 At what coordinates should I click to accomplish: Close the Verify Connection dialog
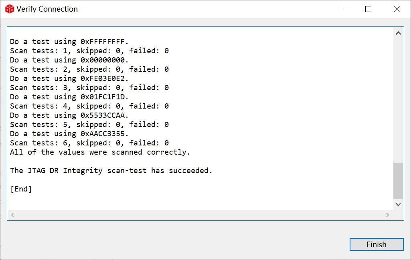396,9
